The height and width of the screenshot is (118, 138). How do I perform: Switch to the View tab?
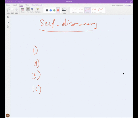point(27,5)
